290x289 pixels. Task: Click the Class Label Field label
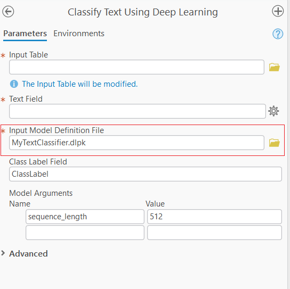click(x=38, y=162)
